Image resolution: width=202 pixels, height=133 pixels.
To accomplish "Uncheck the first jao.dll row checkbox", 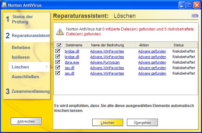I will (57, 68).
